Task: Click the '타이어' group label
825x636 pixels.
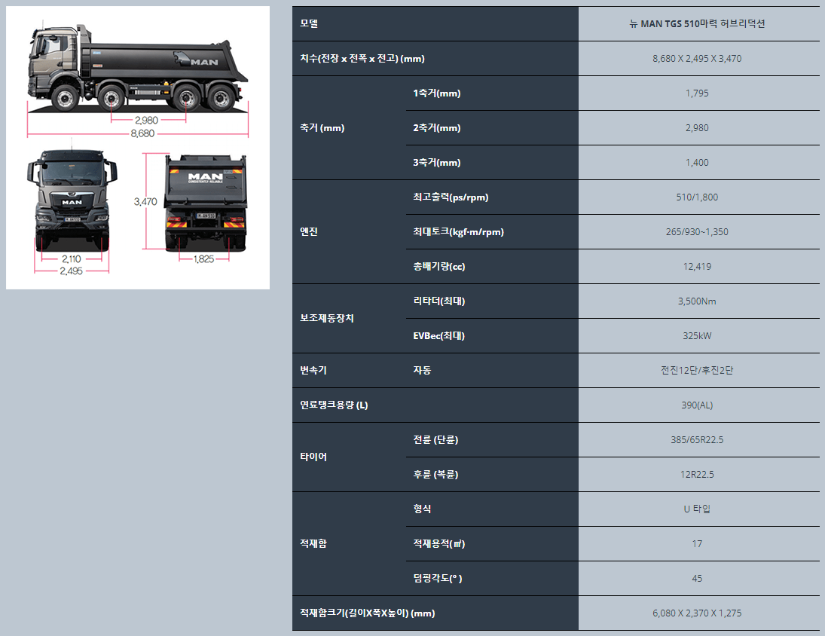Action: (x=313, y=457)
